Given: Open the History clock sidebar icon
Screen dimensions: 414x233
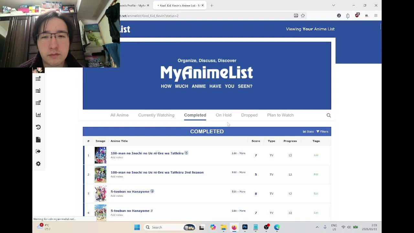Looking at the screenshot, I should [38, 127].
